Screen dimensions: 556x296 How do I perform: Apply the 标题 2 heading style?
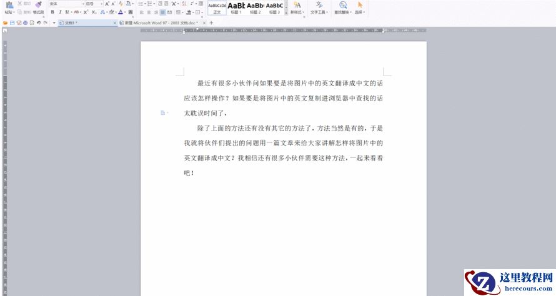coord(256,7)
